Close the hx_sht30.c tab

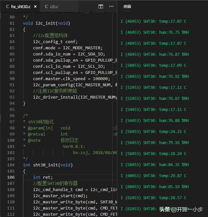coord(35,7)
